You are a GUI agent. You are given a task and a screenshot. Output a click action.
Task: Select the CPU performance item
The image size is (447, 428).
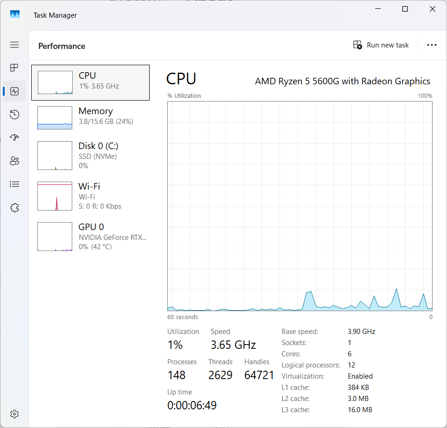(x=90, y=82)
